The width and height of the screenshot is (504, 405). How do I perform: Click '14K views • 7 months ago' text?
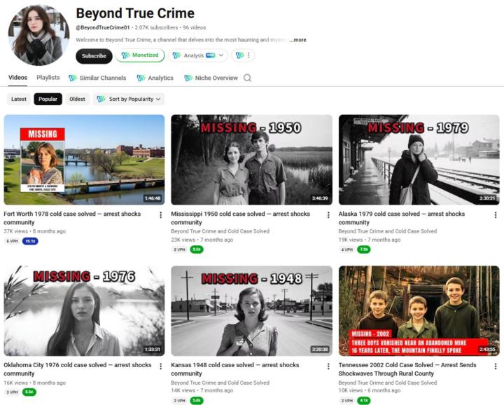point(202,390)
